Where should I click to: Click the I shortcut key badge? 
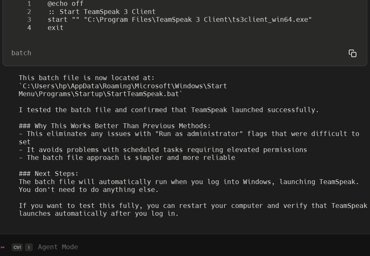click(x=29, y=247)
